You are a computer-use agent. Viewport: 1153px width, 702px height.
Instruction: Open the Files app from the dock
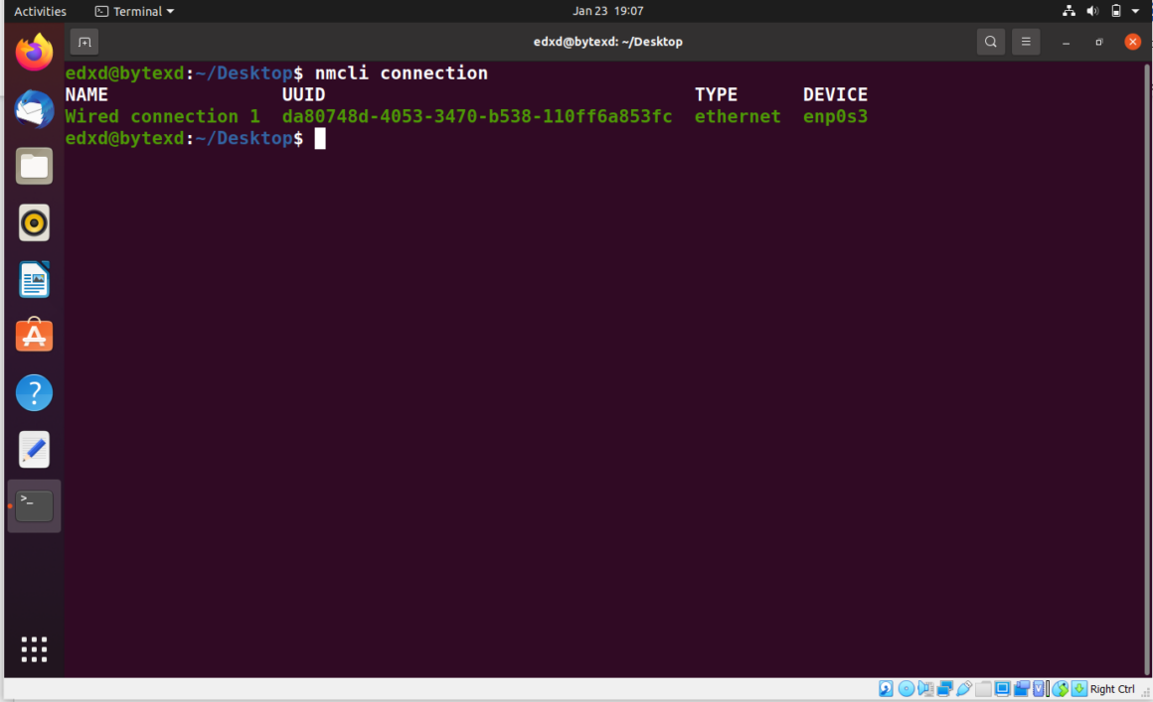click(34, 166)
